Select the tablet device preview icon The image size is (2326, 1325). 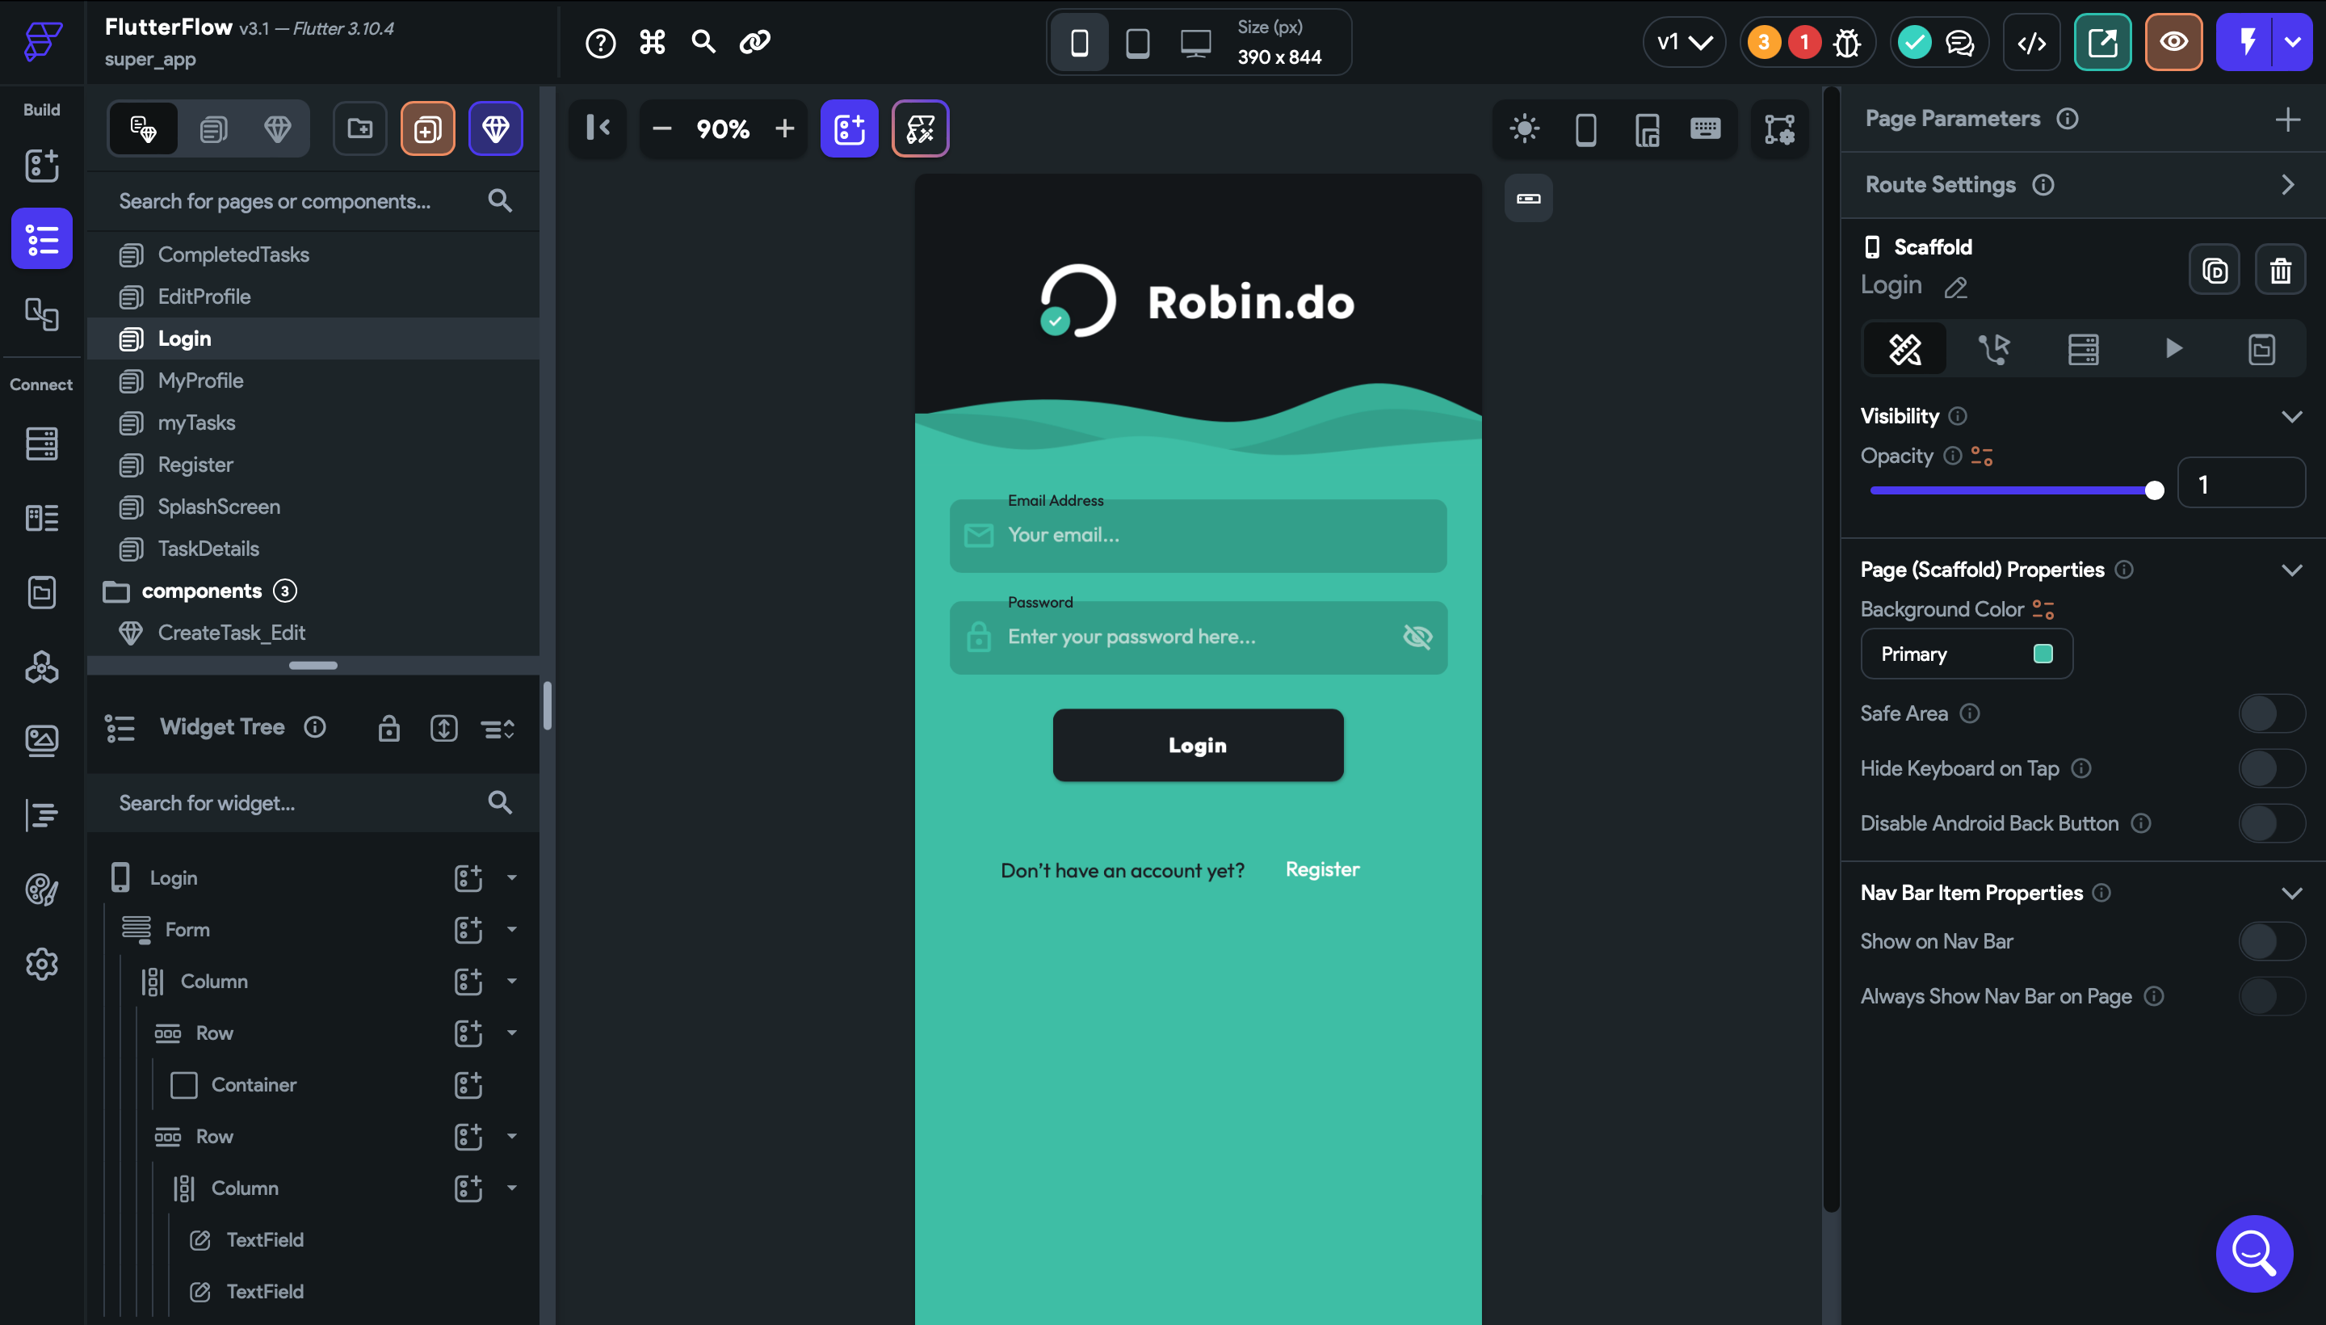(x=1137, y=42)
